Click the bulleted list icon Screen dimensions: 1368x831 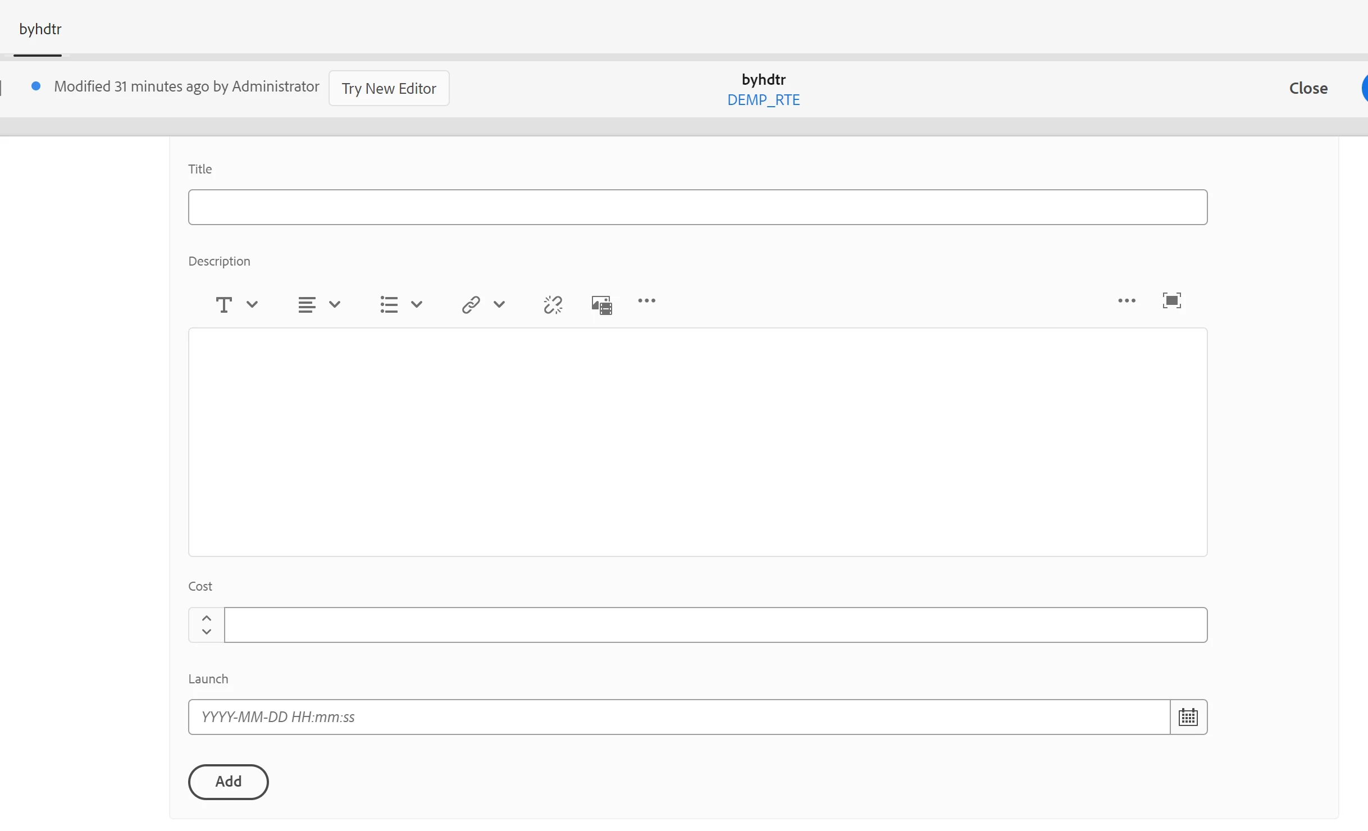[389, 305]
